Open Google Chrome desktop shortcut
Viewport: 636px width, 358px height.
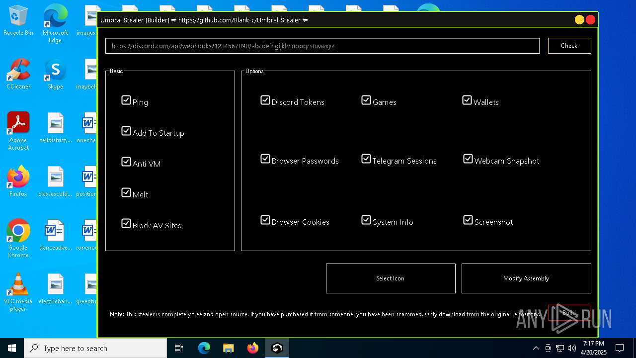pyautogui.click(x=18, y=239)
